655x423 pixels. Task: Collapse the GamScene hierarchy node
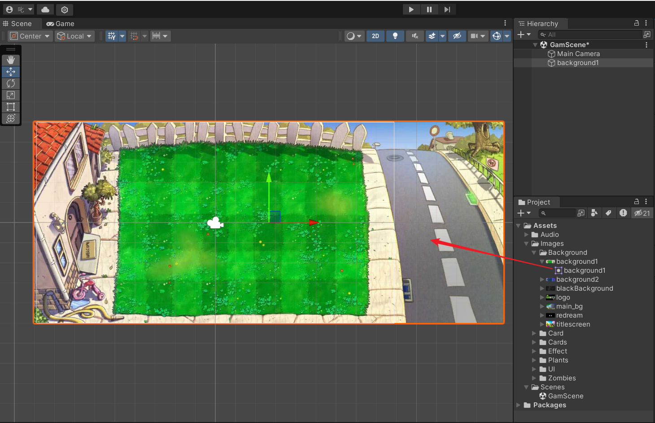535,45
